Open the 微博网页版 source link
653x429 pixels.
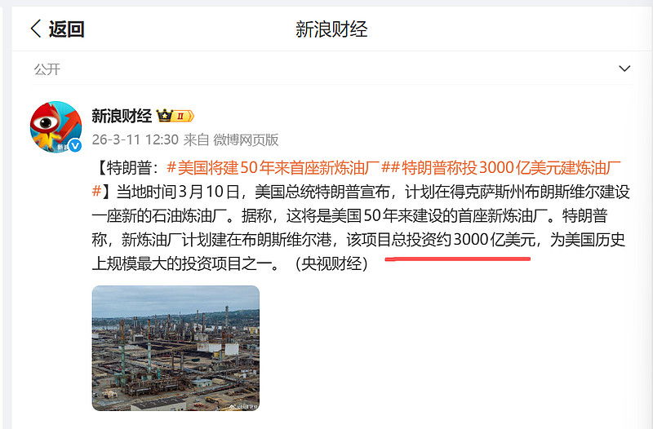246,139
